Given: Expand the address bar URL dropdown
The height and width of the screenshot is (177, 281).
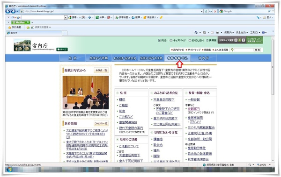Looking at the screenshot, I should 202,11.
